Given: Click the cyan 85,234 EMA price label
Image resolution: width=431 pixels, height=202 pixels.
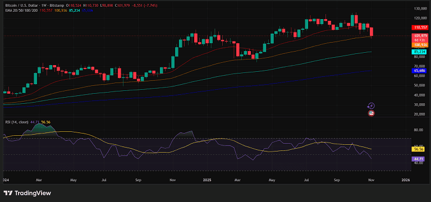Looking at the screenshot, I should (419, 52).
